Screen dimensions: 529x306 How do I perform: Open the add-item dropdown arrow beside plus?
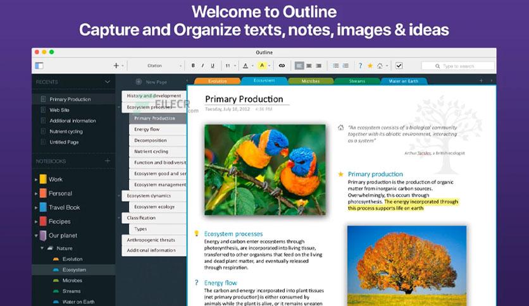point(123,66)
